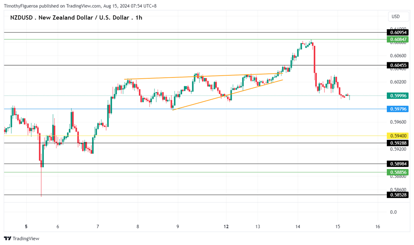Viewport: 414px width, 245px height.
Task: Click the 0.59288 price label
Action: point(397,143)
